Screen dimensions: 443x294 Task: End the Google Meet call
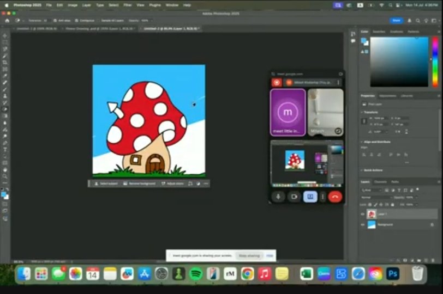tap(335, 197)
